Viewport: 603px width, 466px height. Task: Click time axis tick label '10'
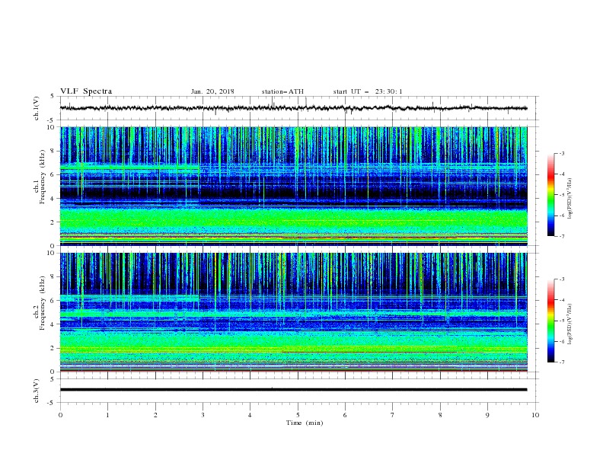535,415
